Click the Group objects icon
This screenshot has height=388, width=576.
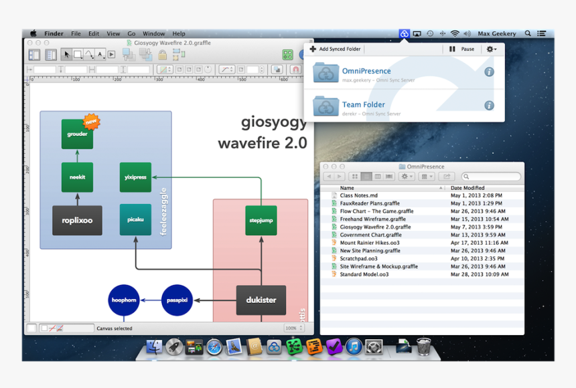click(179, 55)
